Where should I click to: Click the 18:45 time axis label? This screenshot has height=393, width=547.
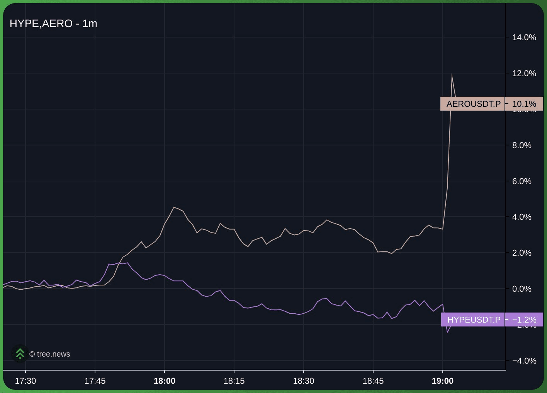click(x=373, y=381)
